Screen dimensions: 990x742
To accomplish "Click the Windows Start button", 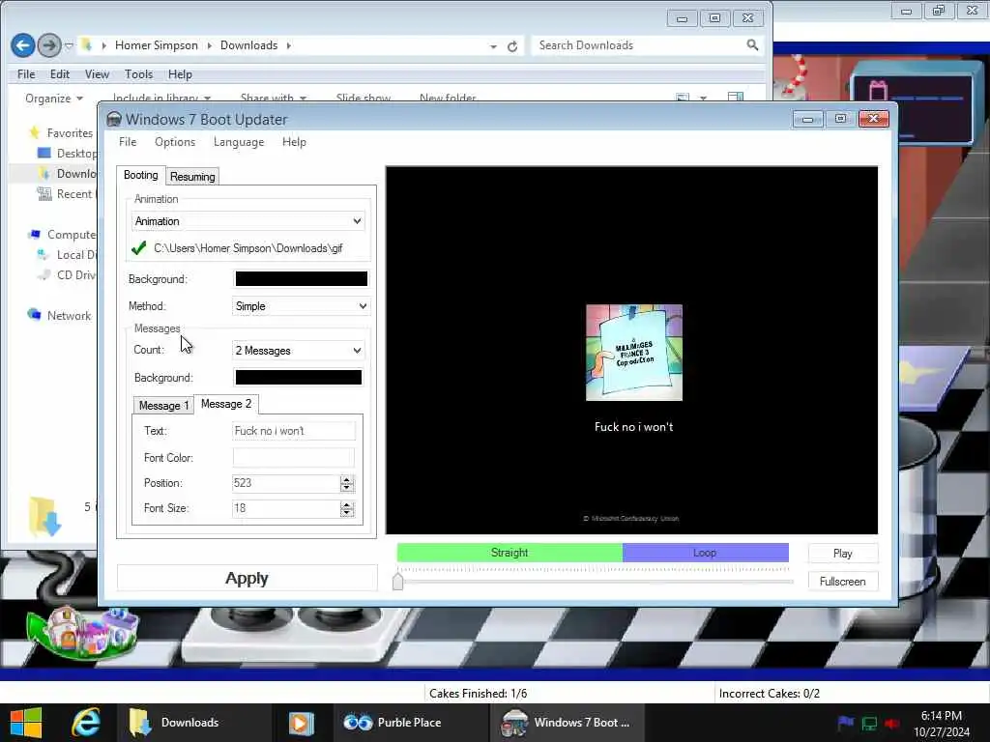I will [26, 723].
